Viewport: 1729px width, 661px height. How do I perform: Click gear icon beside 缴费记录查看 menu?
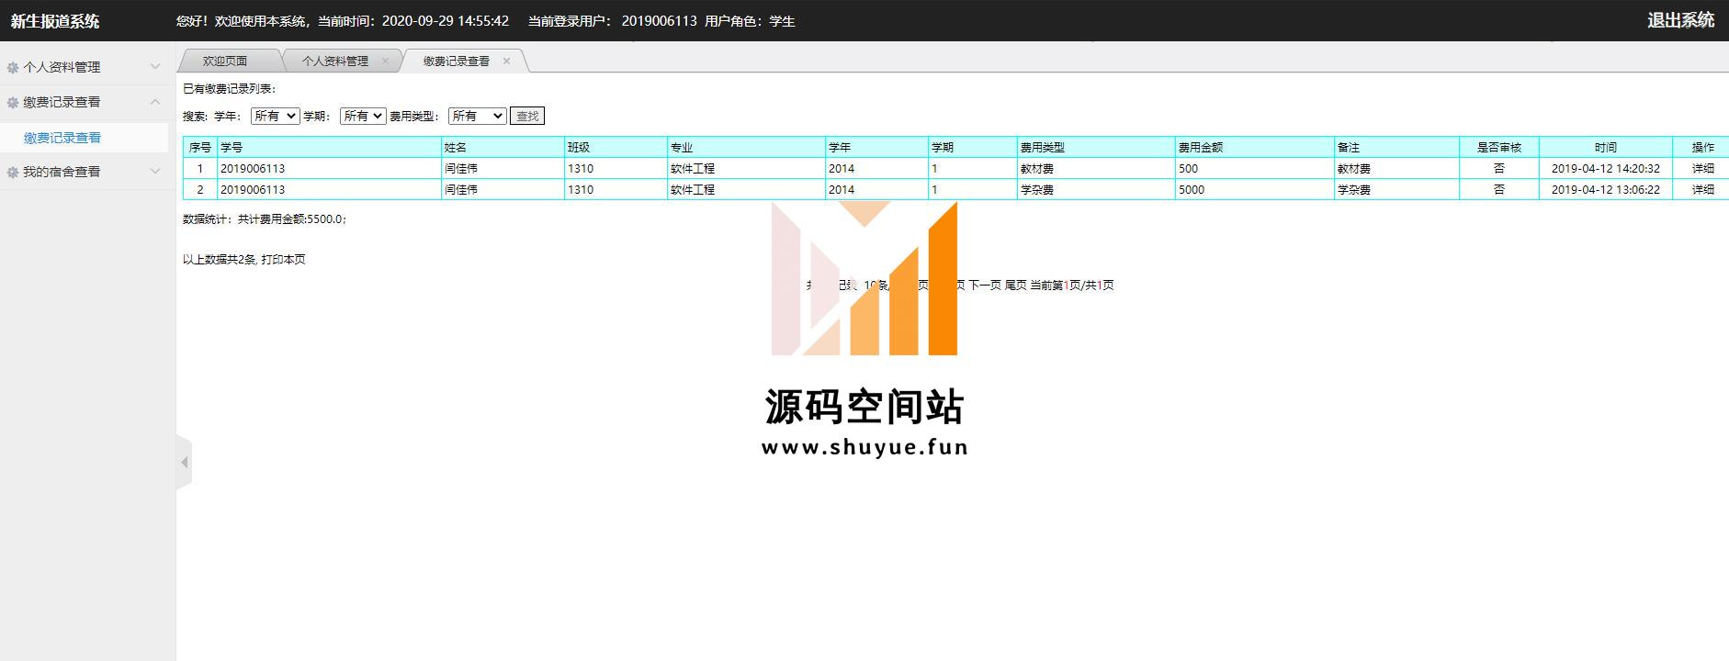point(13,103)
